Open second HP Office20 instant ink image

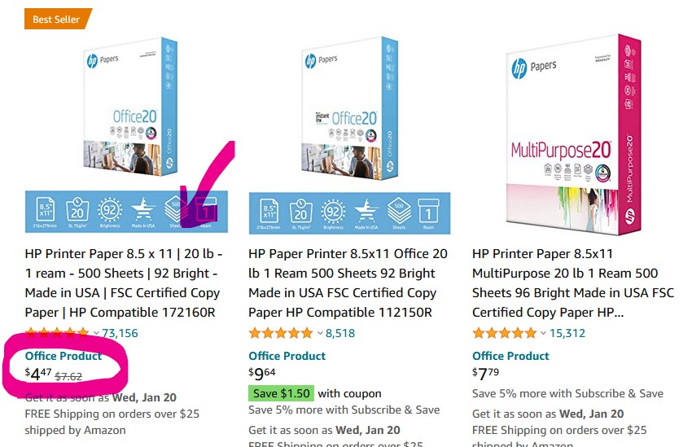(x=349, y=134)
